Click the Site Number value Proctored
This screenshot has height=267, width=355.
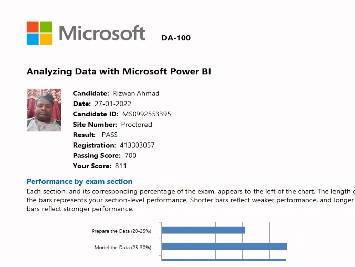pyautogui.click(x=136, y=124)
